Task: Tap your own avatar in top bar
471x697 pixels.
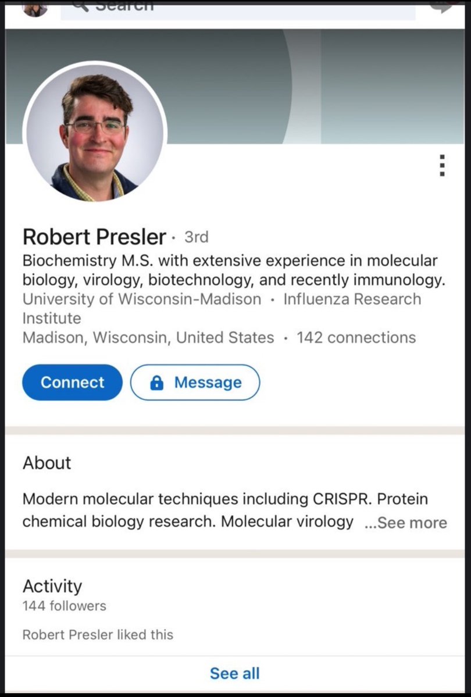Action: click(35, 8)
